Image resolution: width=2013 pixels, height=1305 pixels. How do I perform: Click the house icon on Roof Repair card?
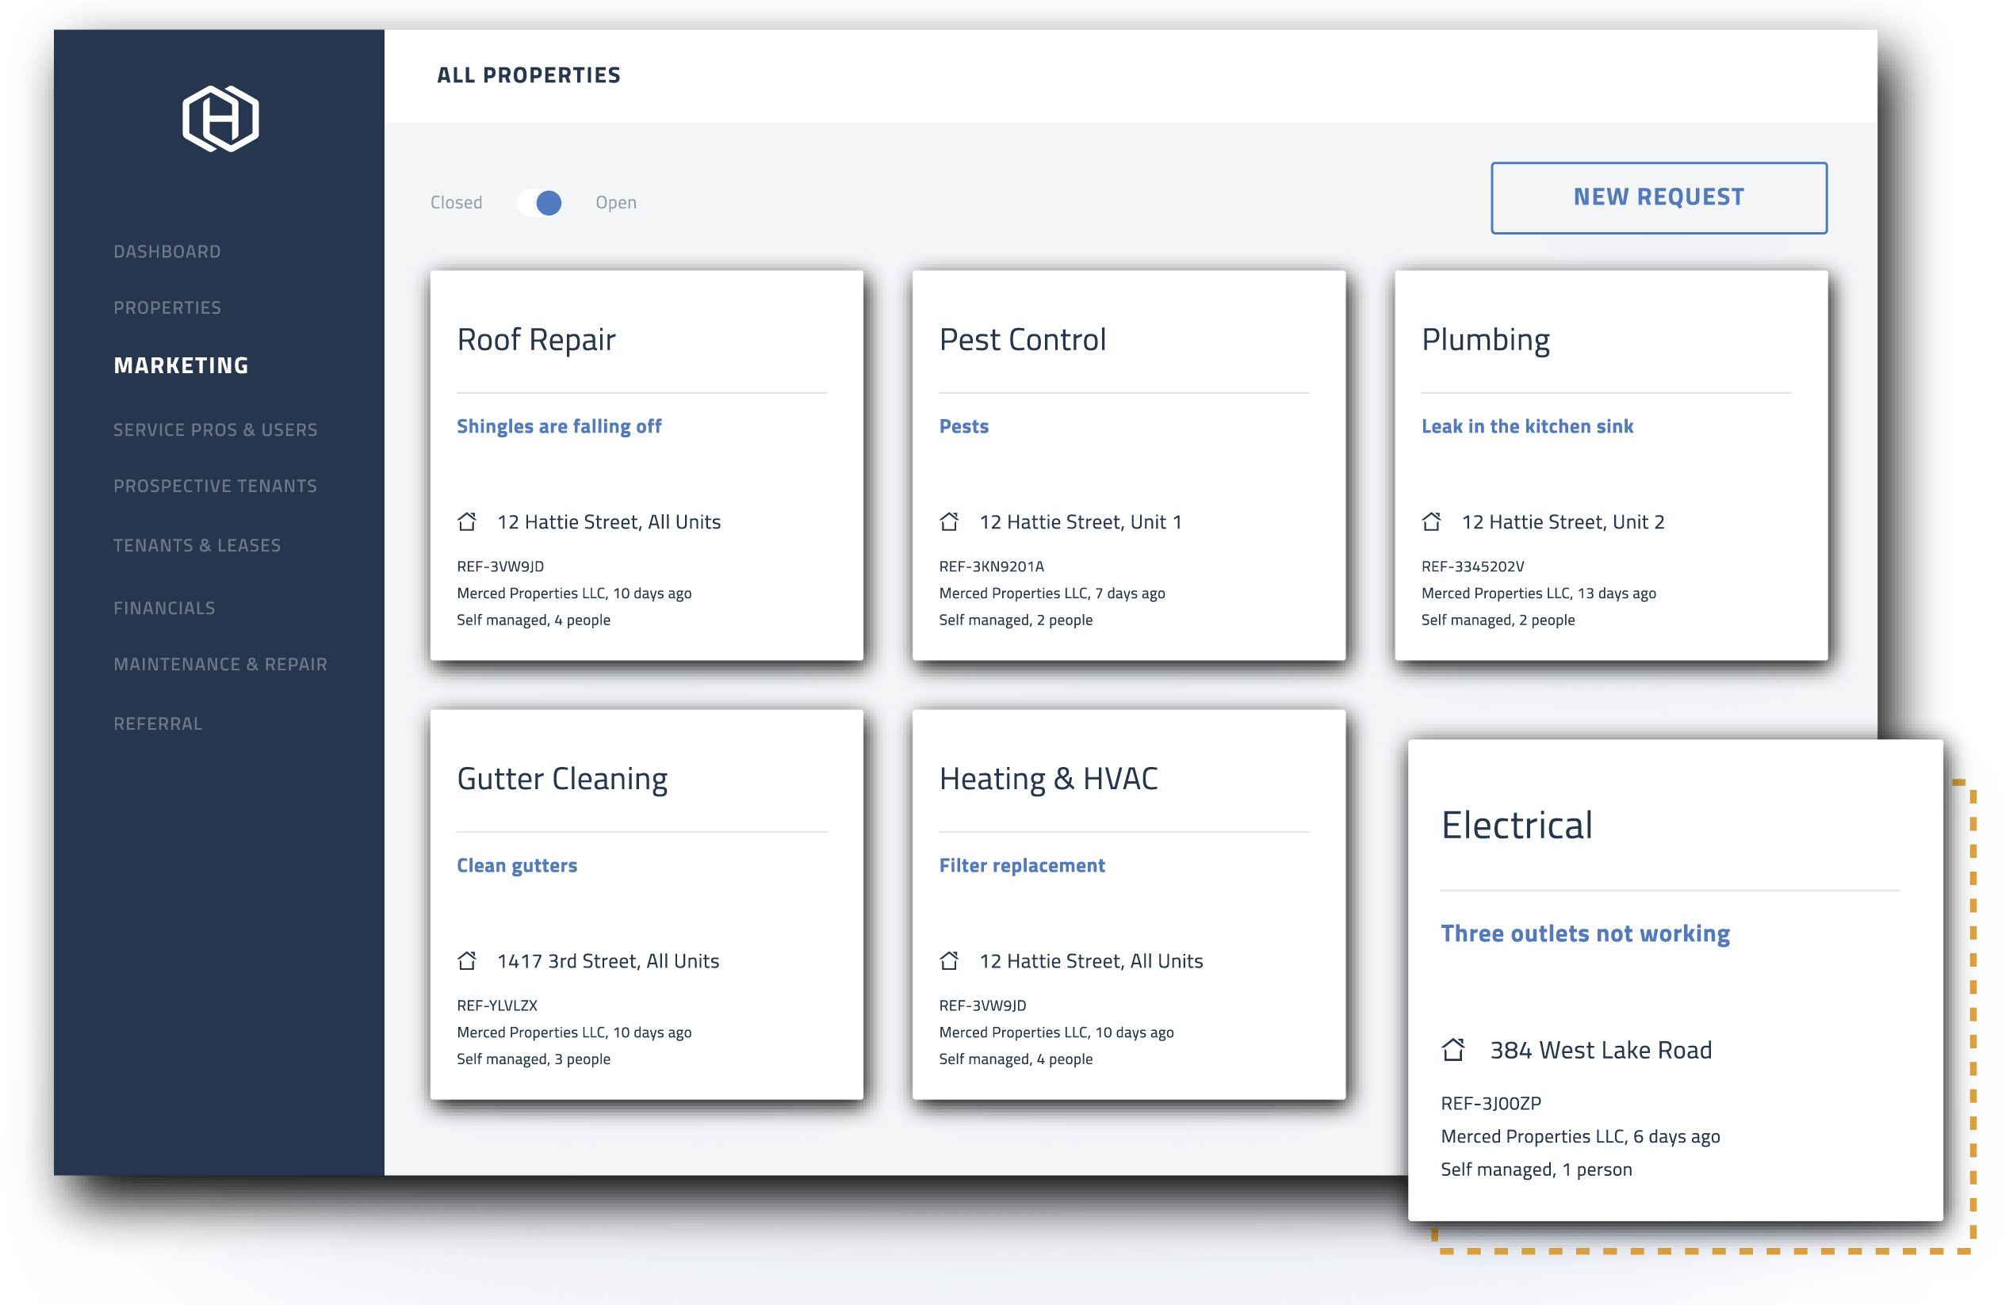(468, 521)
